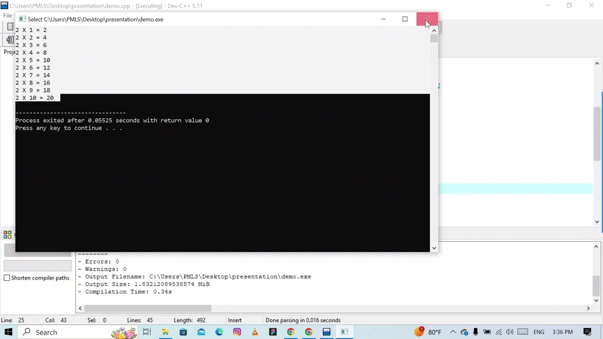Open the volume speaker tray icon

click(x=510, y=332)
